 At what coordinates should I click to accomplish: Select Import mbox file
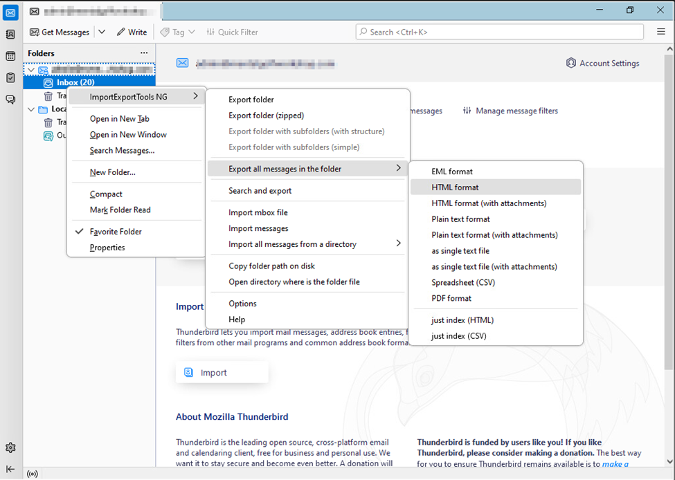pyautogui.click(x=307, y=212)
